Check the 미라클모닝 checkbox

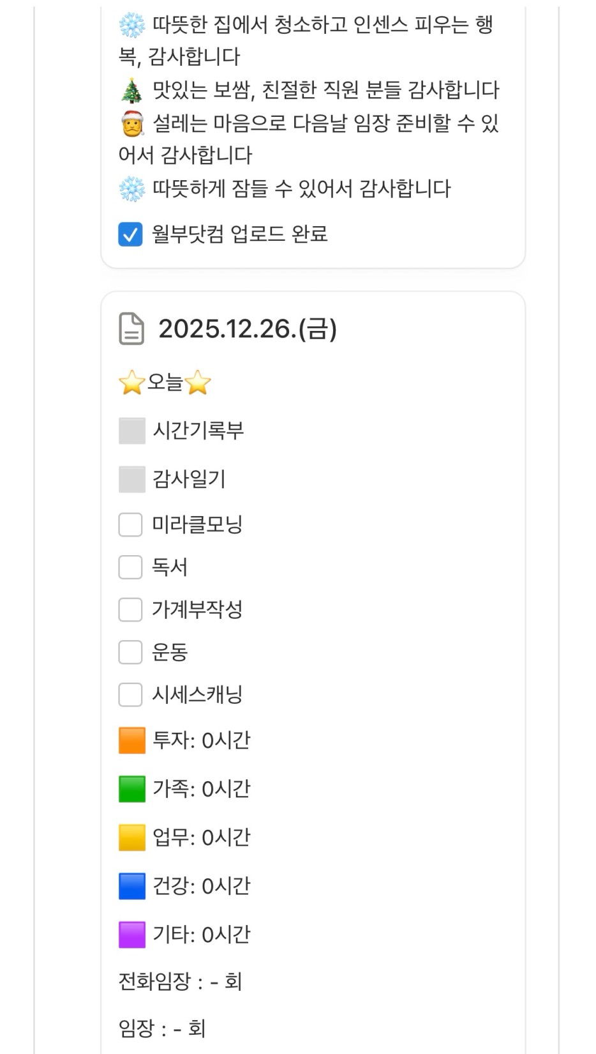click(x=131, y=525)
